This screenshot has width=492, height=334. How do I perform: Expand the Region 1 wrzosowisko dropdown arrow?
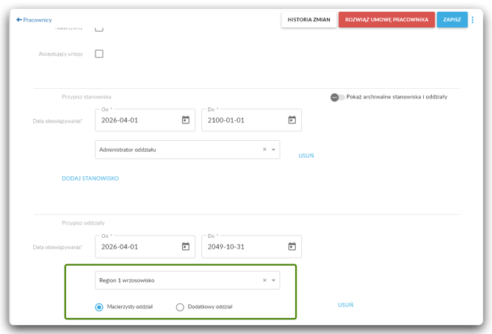(274, 280)
